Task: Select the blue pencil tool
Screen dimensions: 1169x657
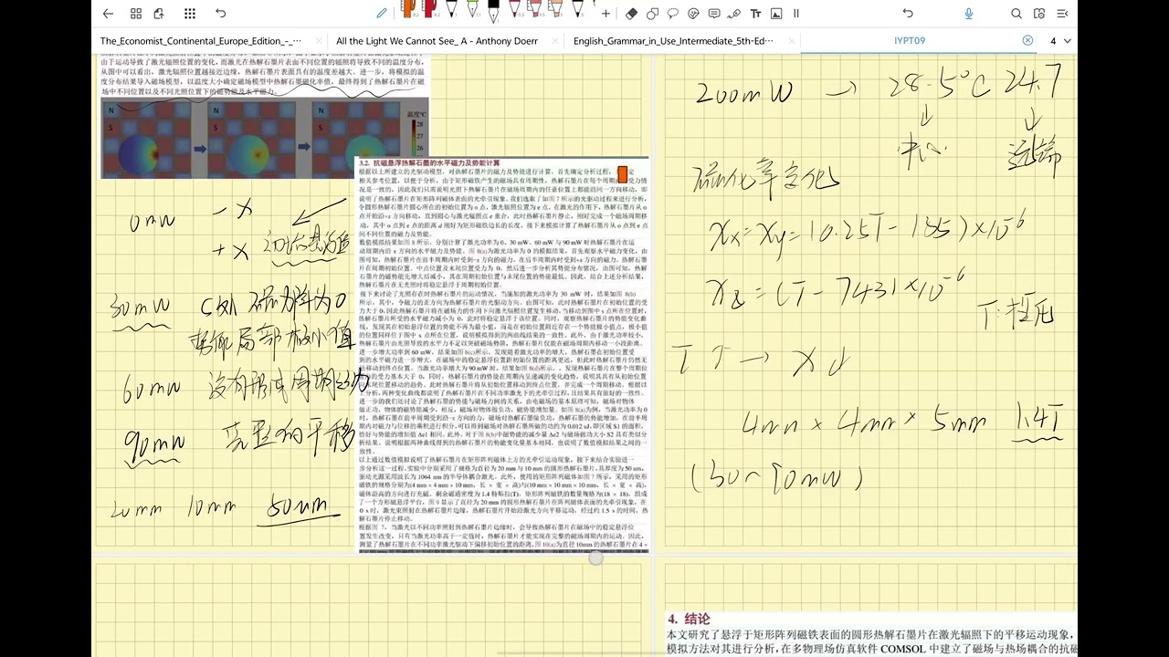Action: [x=382, y=14]
